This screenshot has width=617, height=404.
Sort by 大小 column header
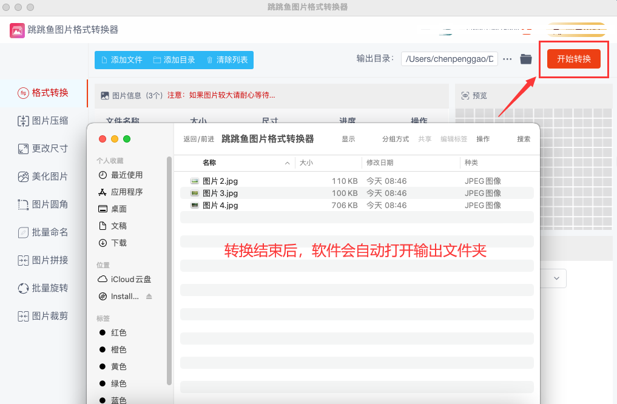tap(306, 163)
